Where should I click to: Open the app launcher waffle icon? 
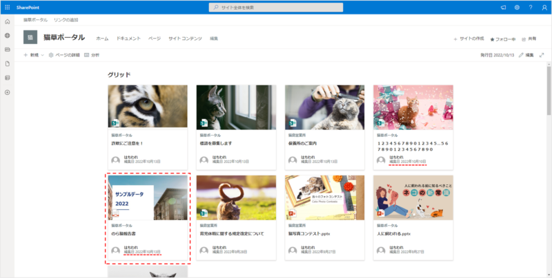pos(7,7)
